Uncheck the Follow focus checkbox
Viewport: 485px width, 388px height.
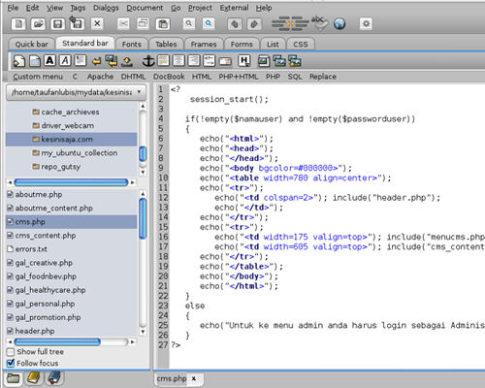tap(11, 363)
